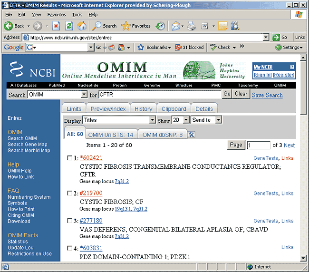Click the NCBI logo
Screen dimensions: 309x272
point(32,69)
